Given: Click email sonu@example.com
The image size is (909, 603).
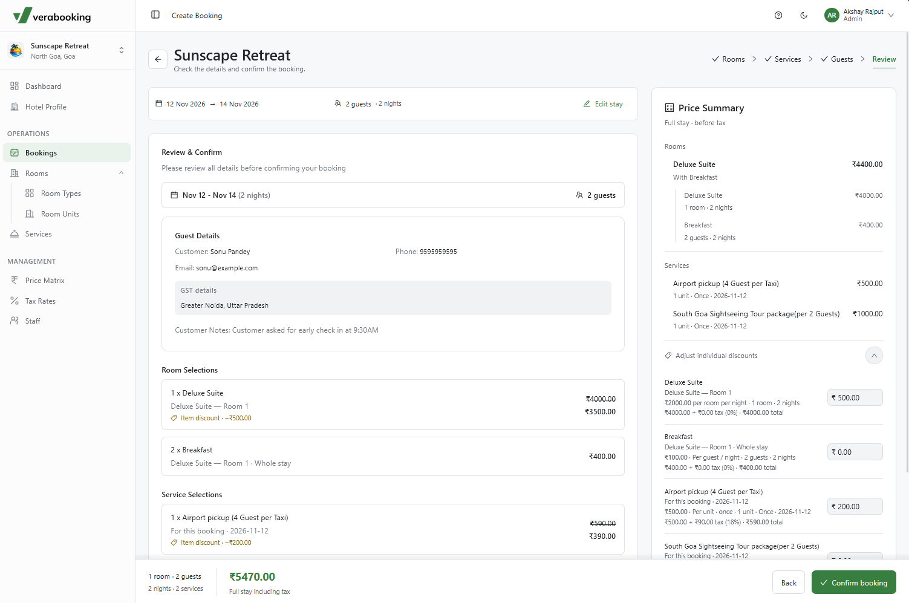Looking at the screenshot, I should pos(227,268).
